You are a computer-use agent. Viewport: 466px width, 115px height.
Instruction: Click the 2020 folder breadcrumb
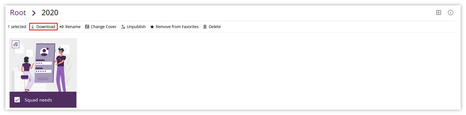50,13
